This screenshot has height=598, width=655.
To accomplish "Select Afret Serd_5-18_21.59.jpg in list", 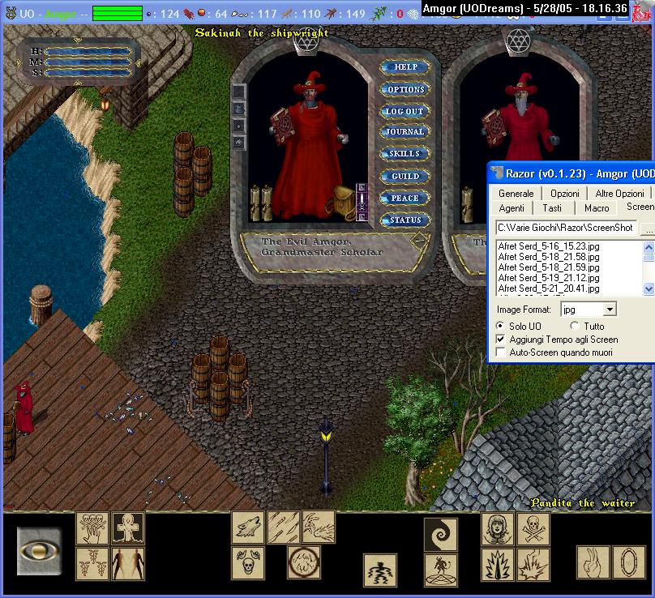I will [x=549, y=267].
